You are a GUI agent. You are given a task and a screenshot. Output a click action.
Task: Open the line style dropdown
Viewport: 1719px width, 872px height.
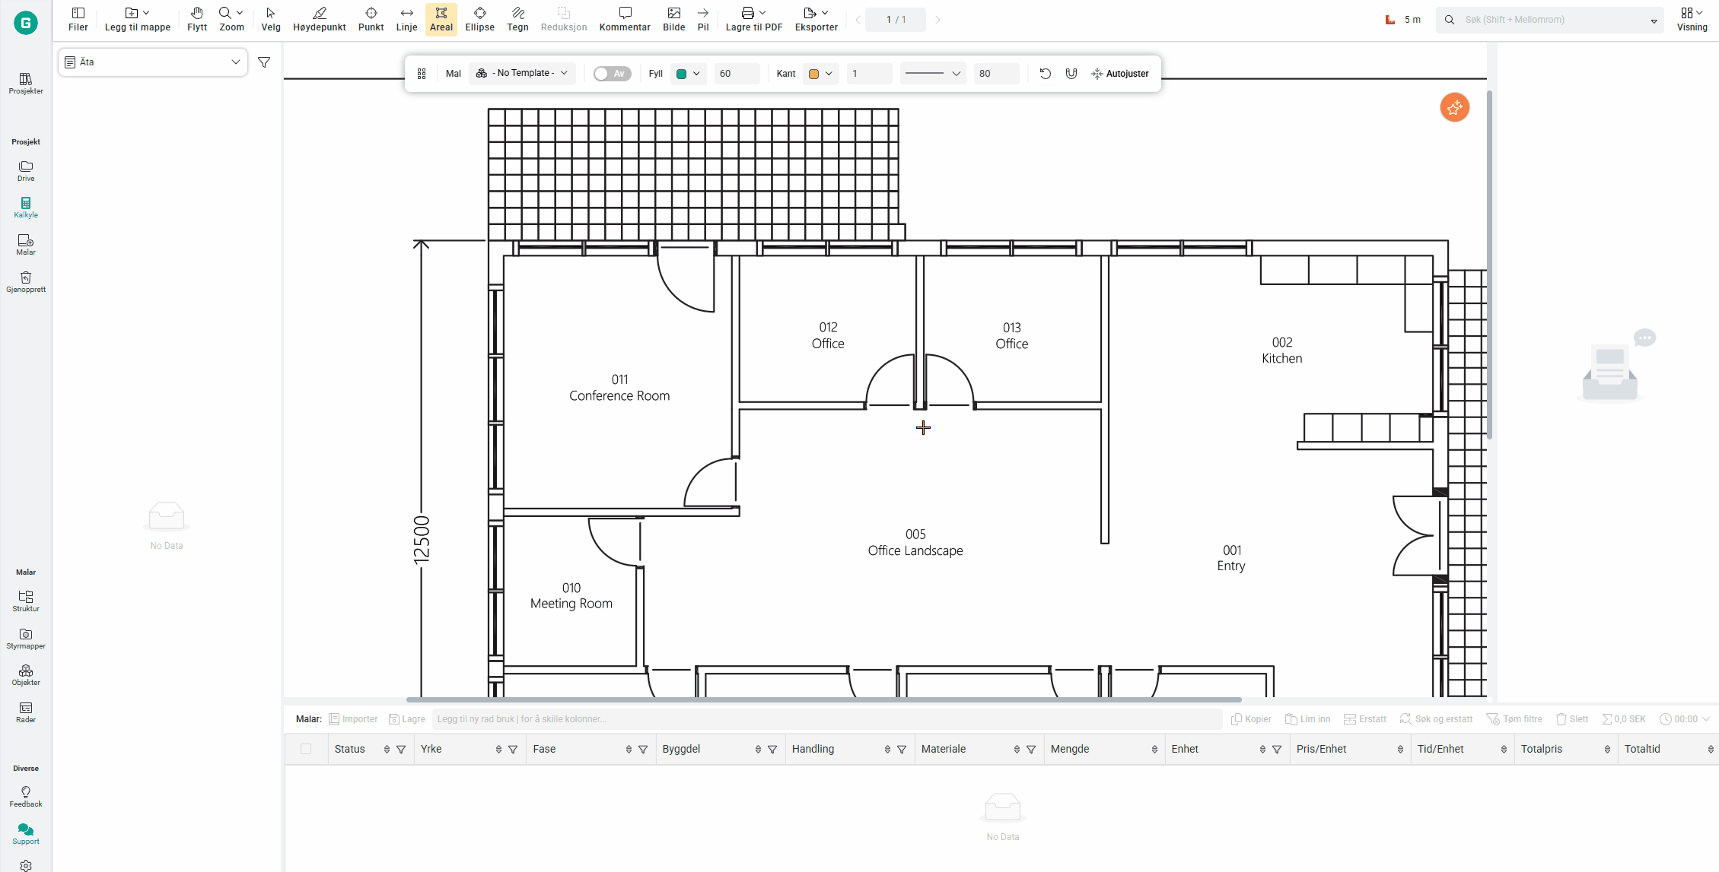click(x=932, y=74)
